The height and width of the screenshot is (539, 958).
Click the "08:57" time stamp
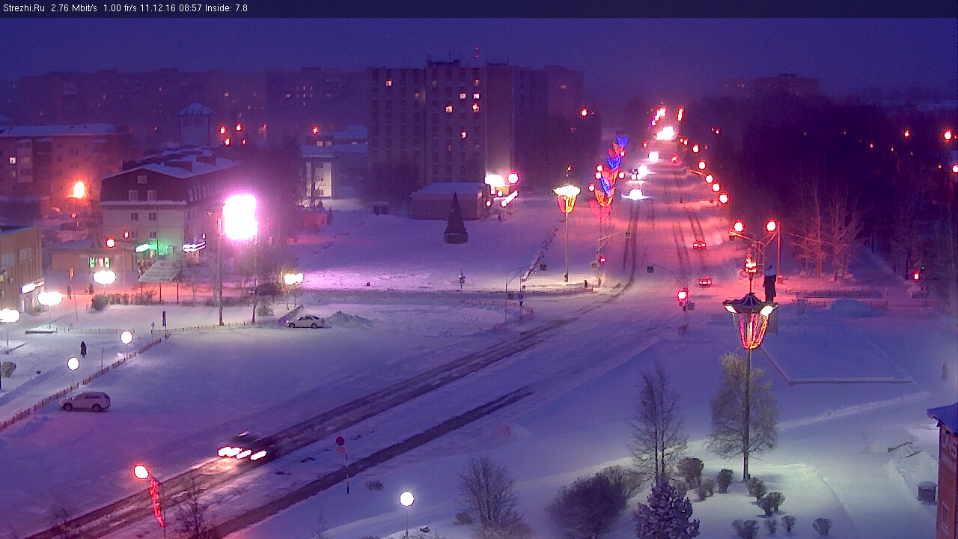click(189, 8)
